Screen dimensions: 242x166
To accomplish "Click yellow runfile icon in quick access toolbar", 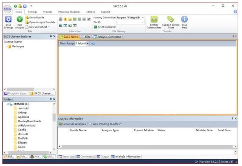I will [20, 6].
